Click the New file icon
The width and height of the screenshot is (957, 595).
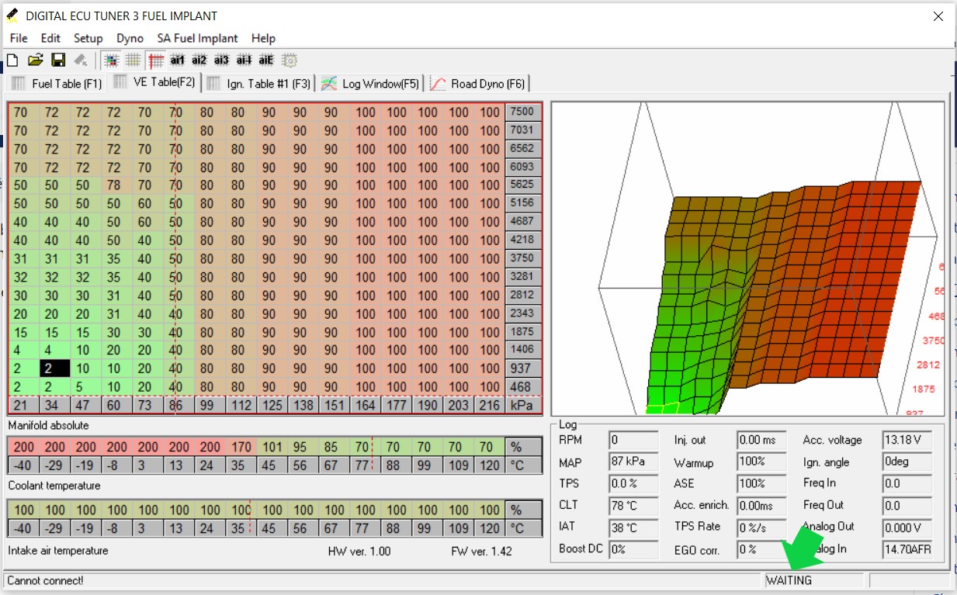pos(12,61)
